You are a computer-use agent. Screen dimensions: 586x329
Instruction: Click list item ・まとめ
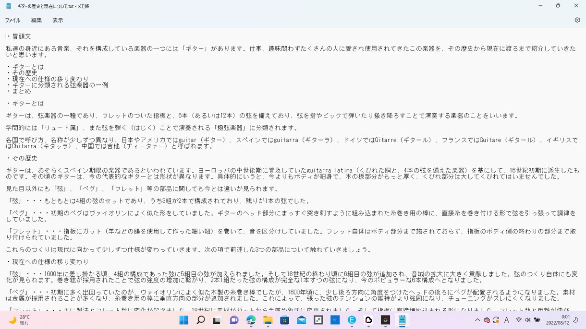pyautogui.click(x=19, y=91)
